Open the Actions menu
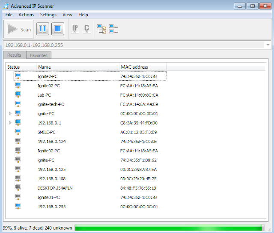274x233 pixels. [26, 15]
